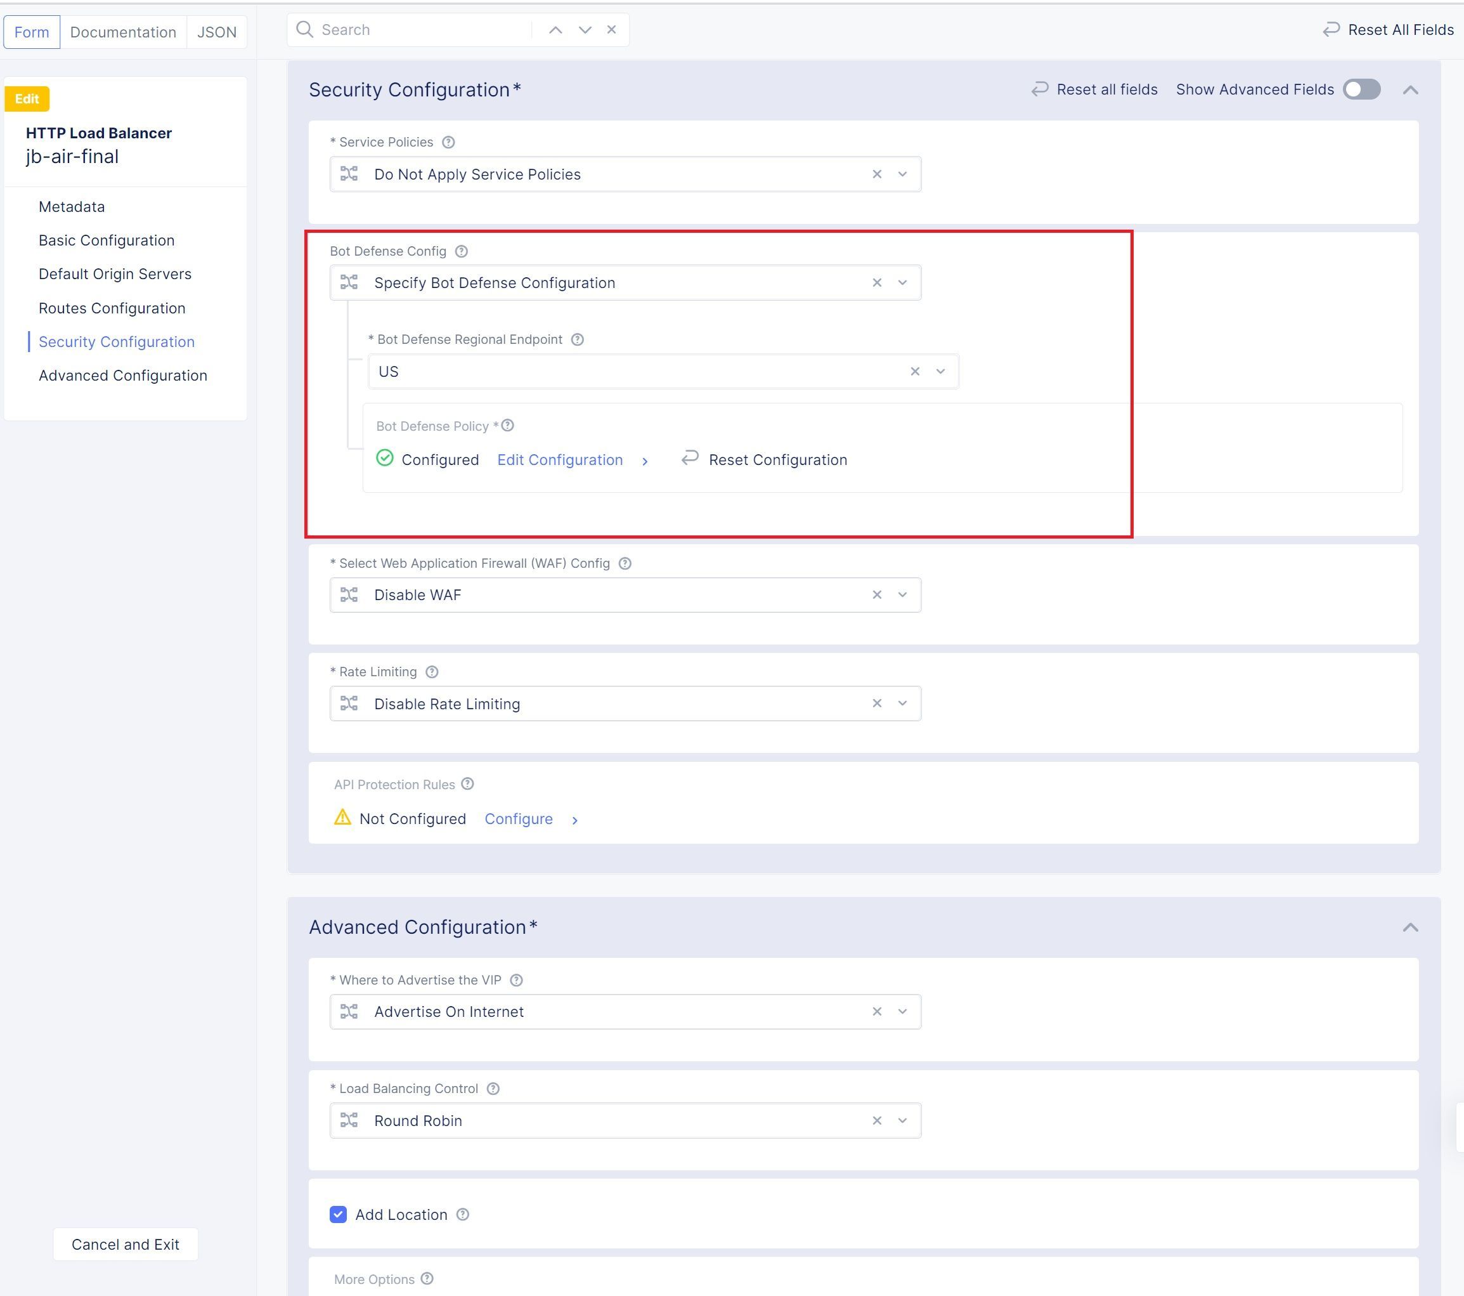1464x1296 pixels.
Task: Click Reset Configuration icon for Bot Defense Policy
Action: pos(690,459)
